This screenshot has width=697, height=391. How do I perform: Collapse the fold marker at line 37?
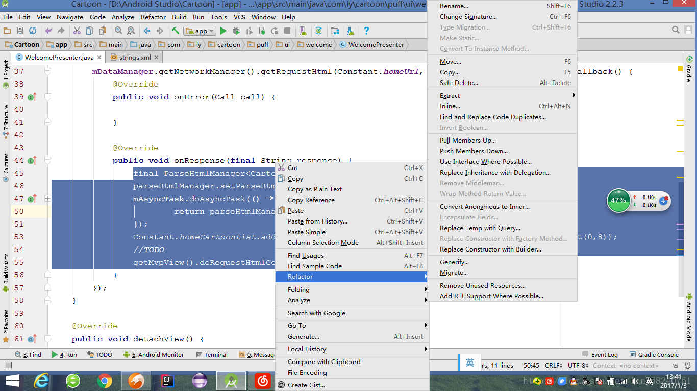47,72
